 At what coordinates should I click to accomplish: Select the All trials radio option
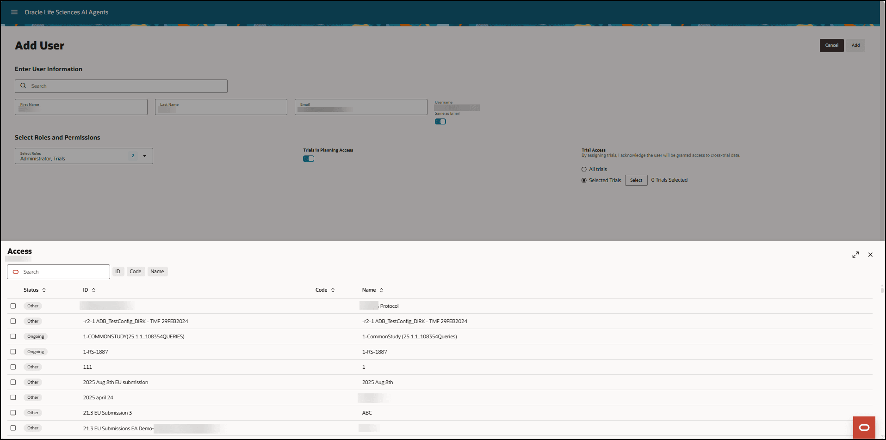(x=584, y=170)
